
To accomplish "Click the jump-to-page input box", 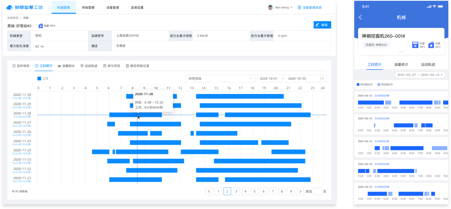I will tap(317, 191).
